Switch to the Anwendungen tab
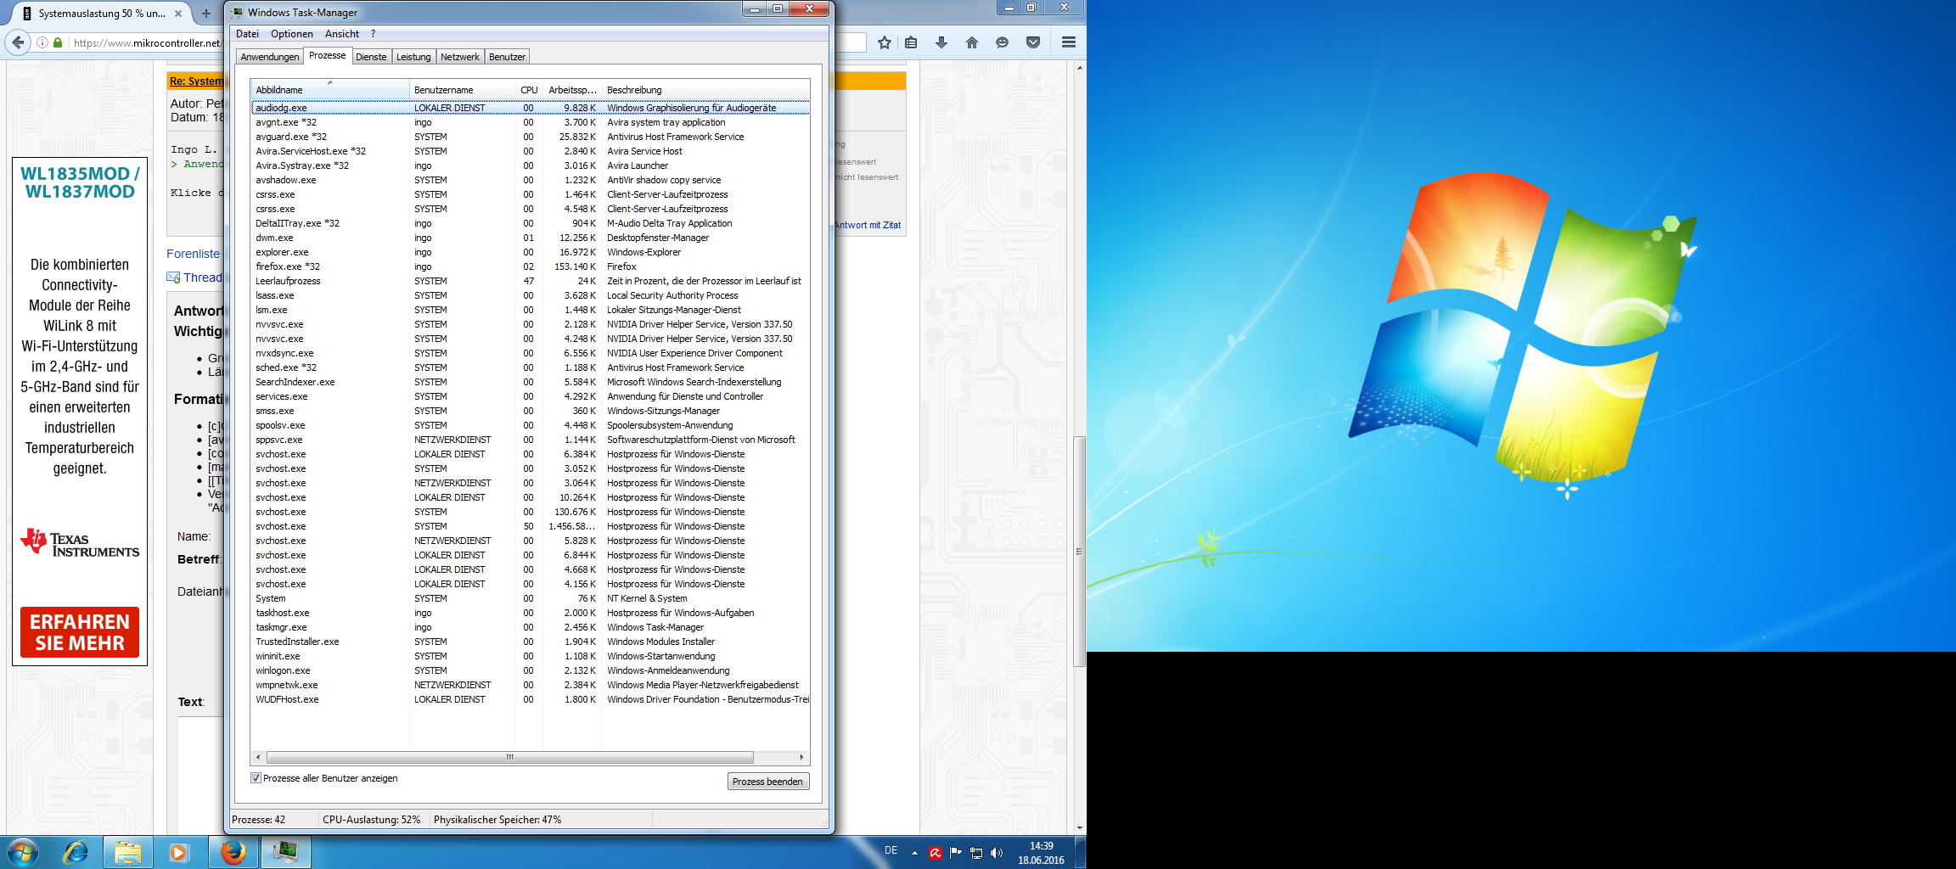 click(x=270, y=57)
